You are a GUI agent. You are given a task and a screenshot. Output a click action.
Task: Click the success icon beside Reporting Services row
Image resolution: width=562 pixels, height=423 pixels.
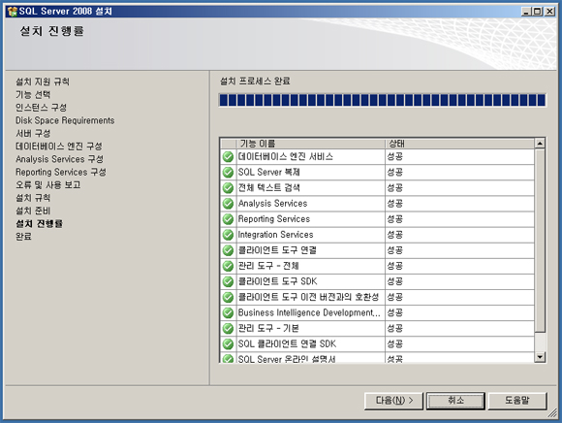(228, 219)
